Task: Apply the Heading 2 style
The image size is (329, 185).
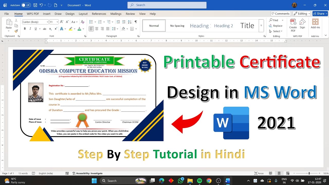Action: (224, 25)
